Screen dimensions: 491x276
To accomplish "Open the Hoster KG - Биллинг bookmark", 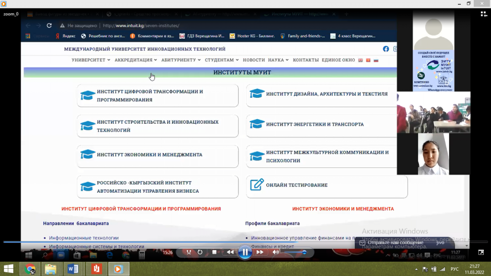I will pyautogui.click(x=252, y=36).
